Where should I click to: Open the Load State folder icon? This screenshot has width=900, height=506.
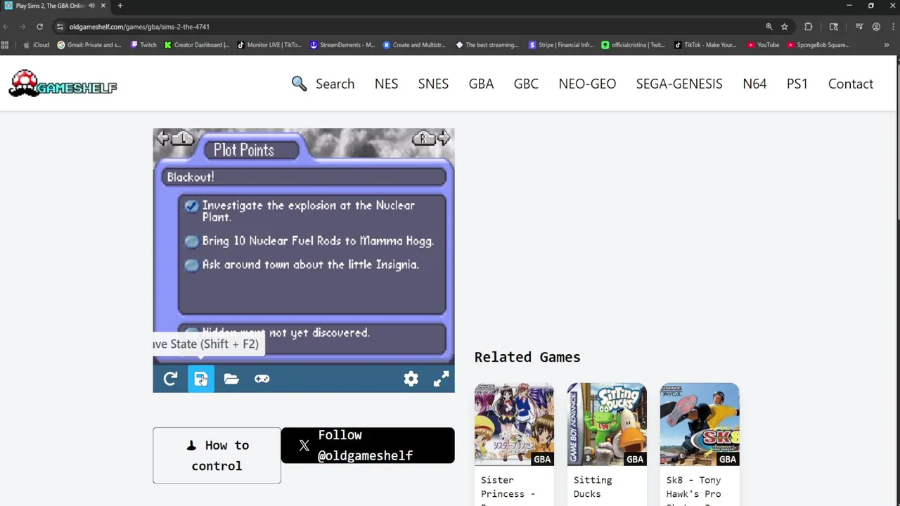pyautogui.click(x=231, y=379)
